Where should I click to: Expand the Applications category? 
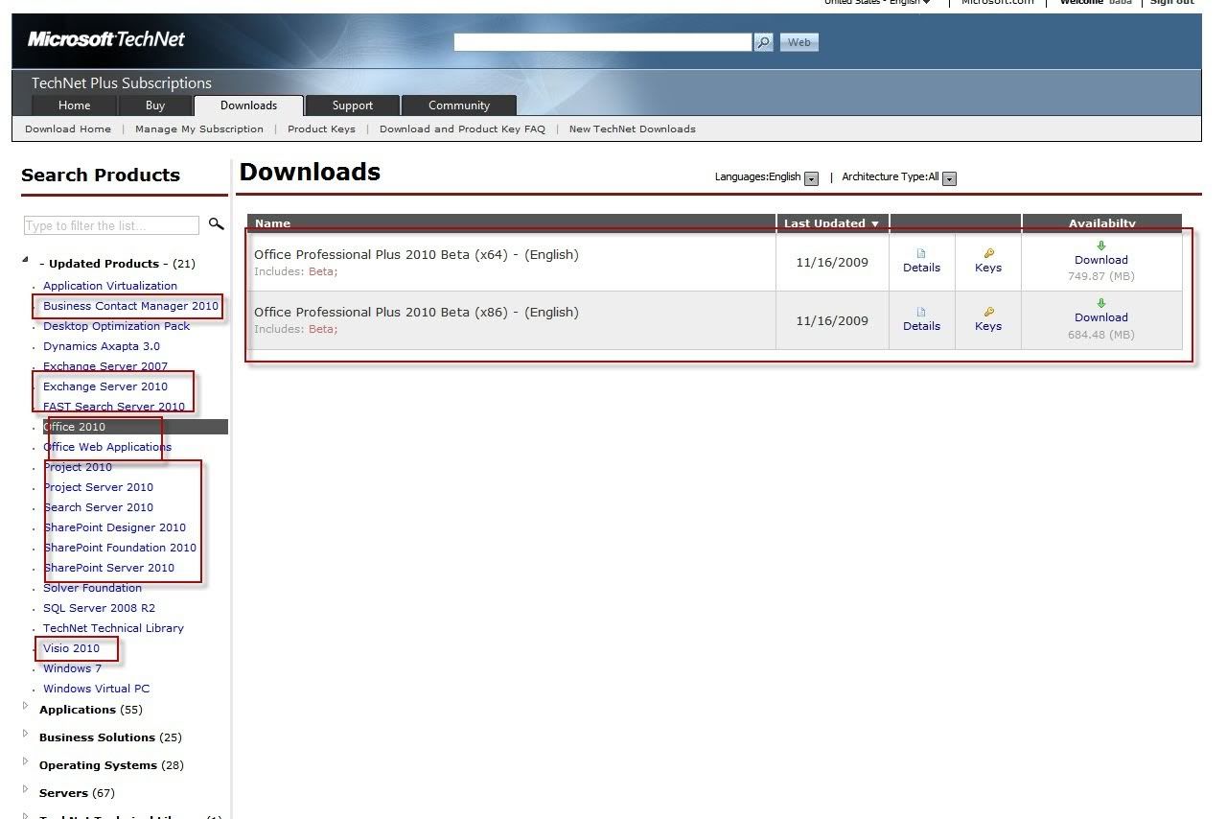tap(26, 707)
